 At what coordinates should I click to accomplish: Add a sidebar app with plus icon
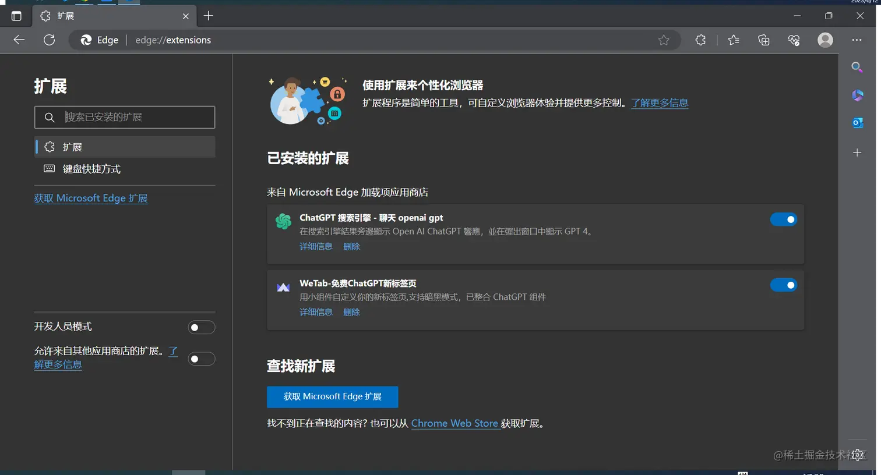[x=857, y=153]
